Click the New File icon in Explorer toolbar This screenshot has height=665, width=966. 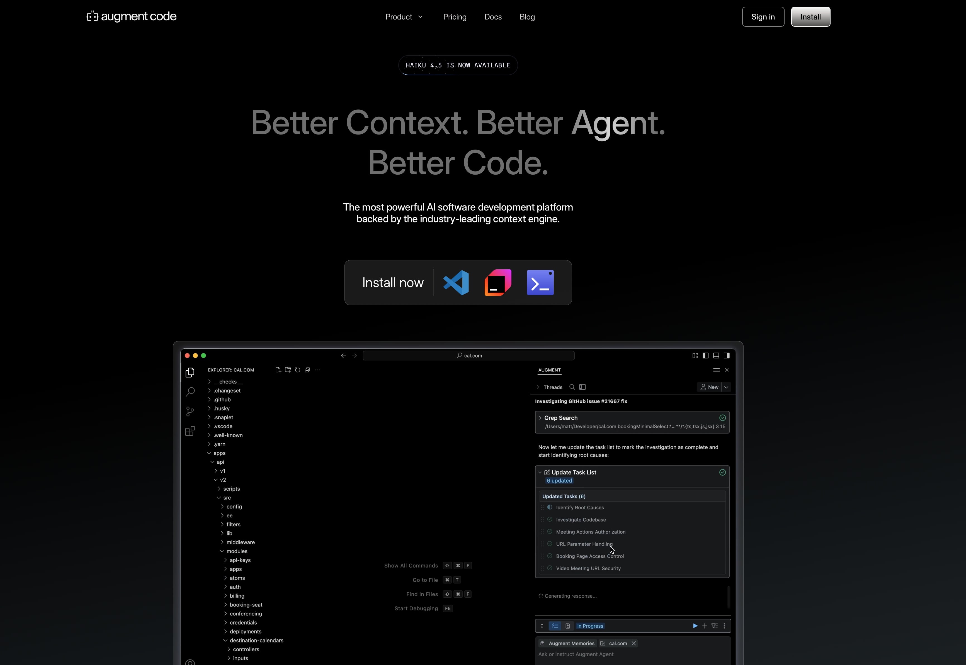click(x=278, y=370)
